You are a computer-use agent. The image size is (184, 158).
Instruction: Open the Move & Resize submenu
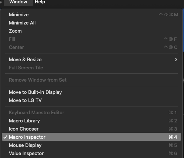pos(91,60)
